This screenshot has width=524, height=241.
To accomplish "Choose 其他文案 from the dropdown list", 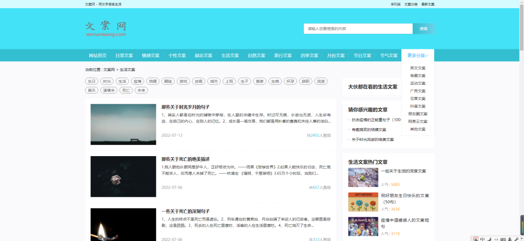I will 418,129.
